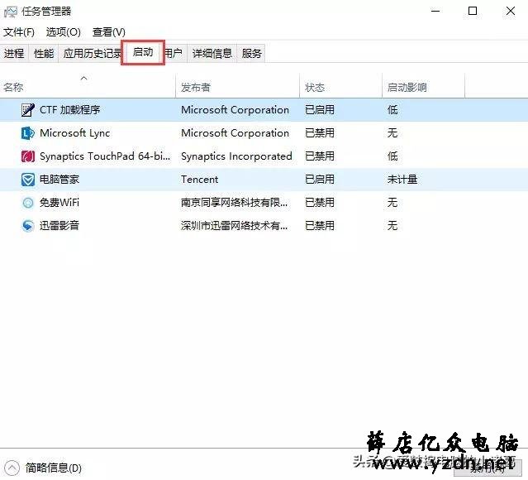This screenshot has width=528, height=480.
Task: Click the Task Manager title bar icon
Action: coord(10,12)
